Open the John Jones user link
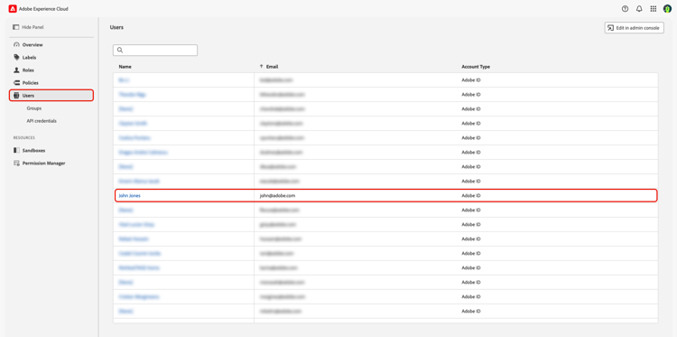677x337 pixels. tap(129, 196)
